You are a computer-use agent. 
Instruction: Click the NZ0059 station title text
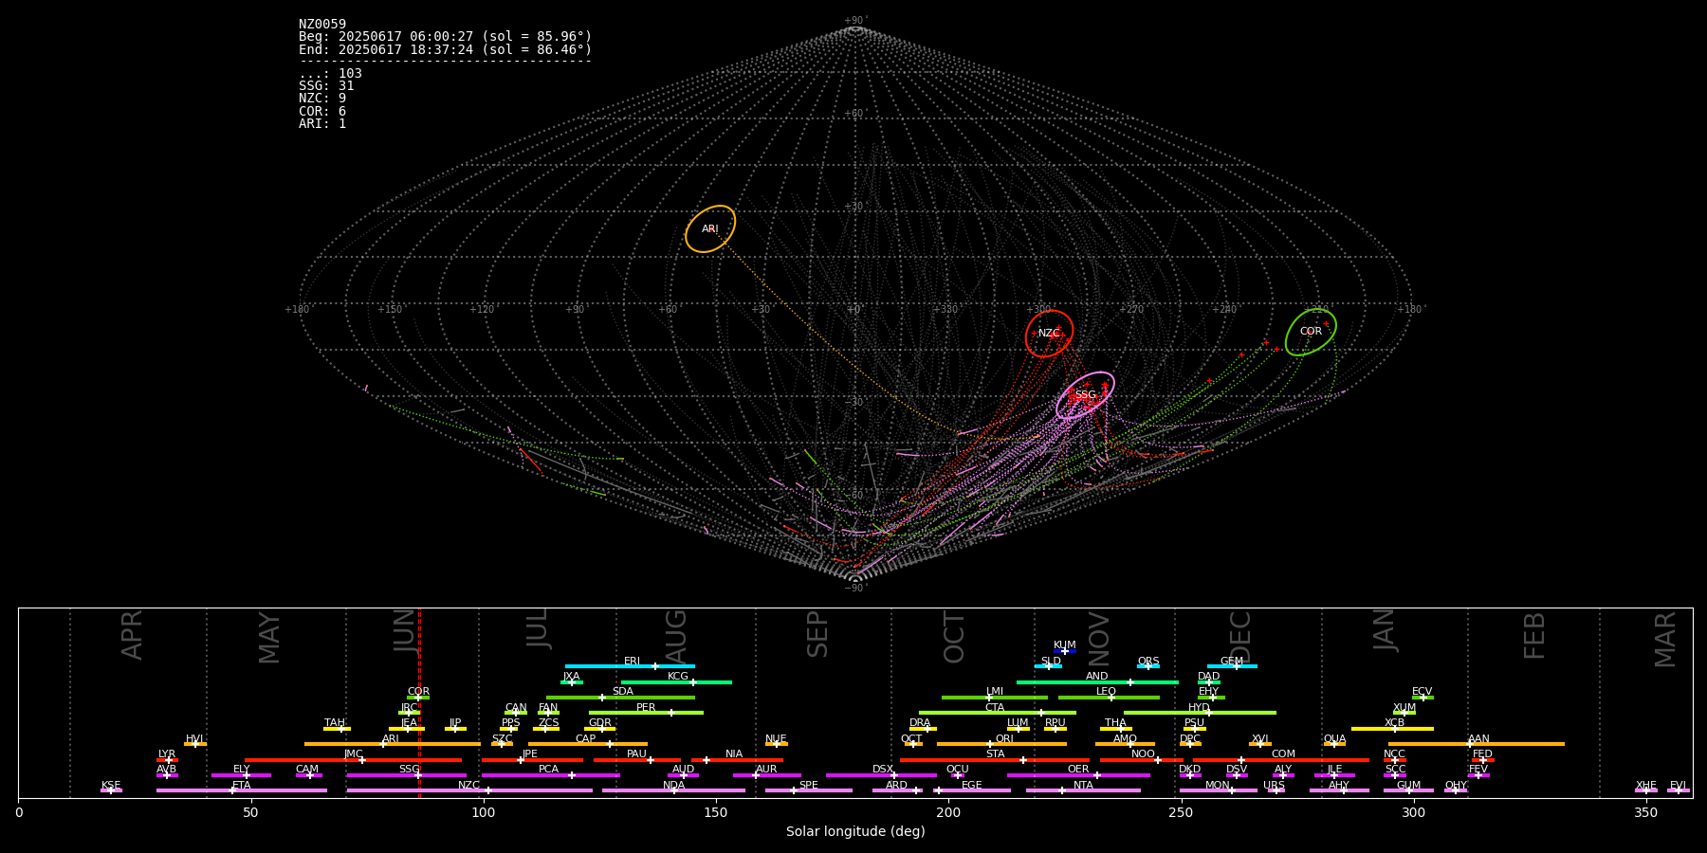[322, 25]
